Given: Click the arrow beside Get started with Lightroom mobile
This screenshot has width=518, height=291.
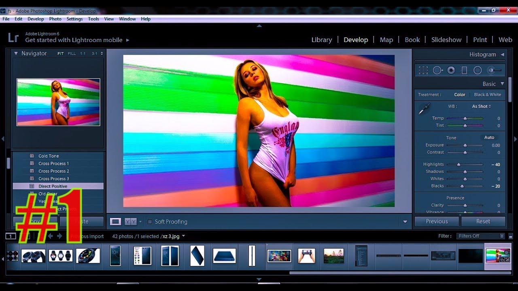Looking at the screenshot, I should tap(127, 40).
